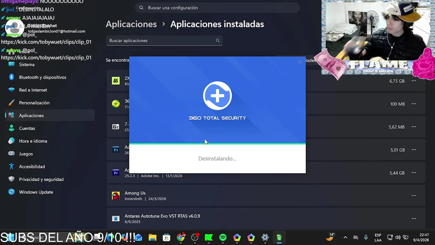Go to Juegos settings
435x245 pixels.
tap(50, 154)
